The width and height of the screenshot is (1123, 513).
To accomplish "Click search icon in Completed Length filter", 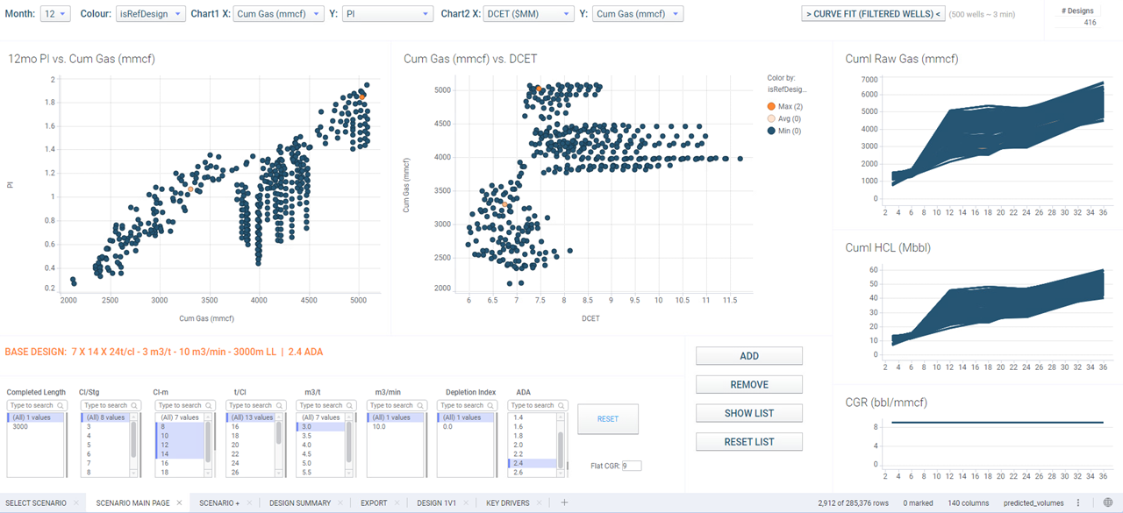I will pyautogui.click(x=61, y=406).
